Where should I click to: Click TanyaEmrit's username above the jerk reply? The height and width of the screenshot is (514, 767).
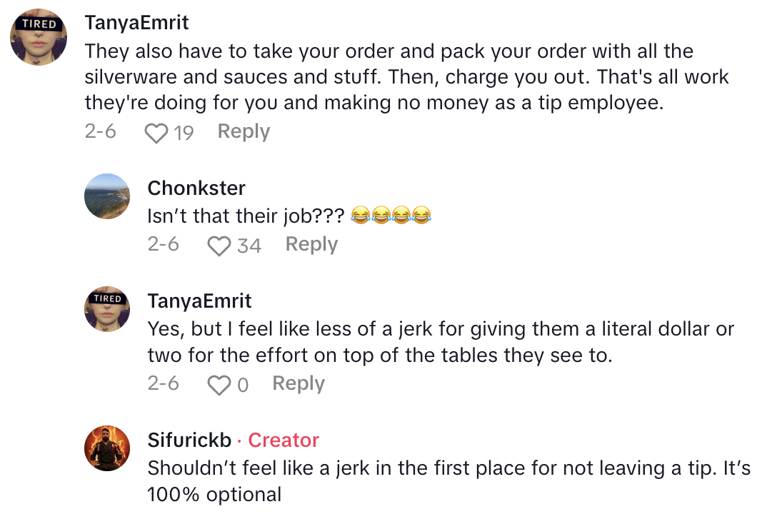pyautogui.click(x=199, y=301)
